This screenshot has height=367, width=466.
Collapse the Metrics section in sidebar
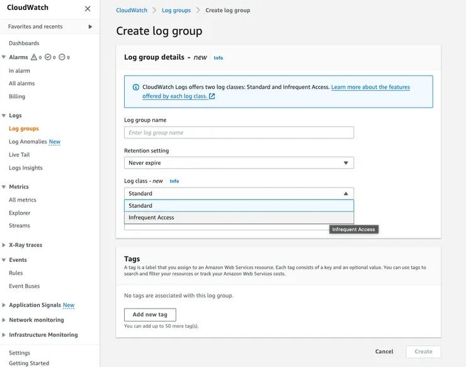(x=4, y=187)
